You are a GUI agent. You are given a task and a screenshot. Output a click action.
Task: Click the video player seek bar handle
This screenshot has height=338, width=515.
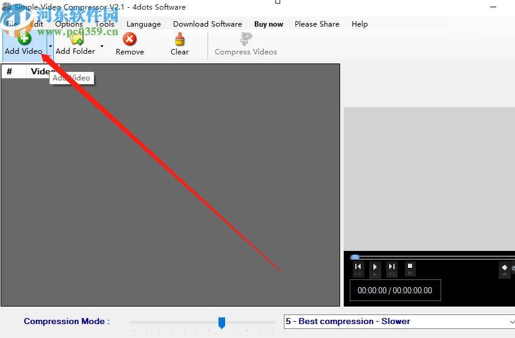(x=355, y=257)
